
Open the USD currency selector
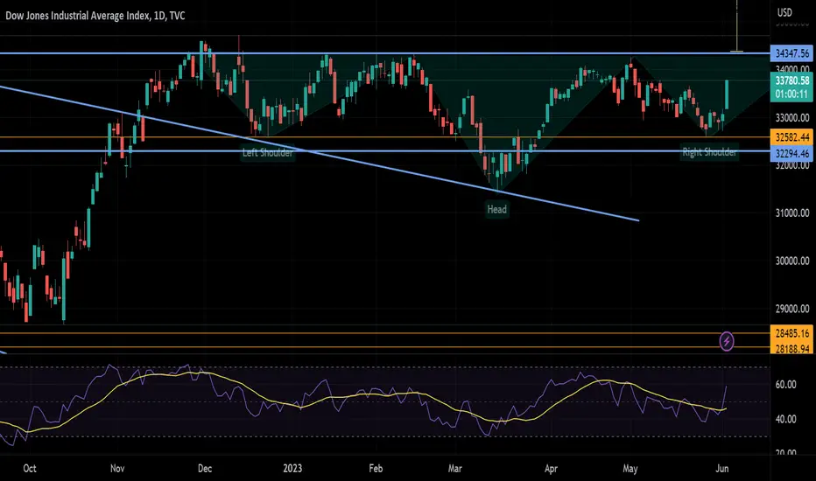click(784, 12)
